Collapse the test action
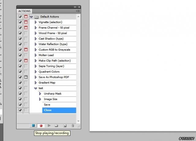196x141 pixels. tap(36, 88)
